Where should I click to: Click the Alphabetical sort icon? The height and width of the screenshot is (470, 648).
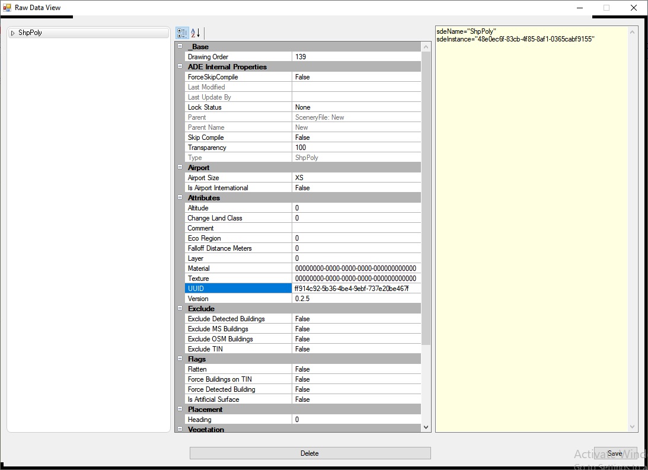pos(196,33)
